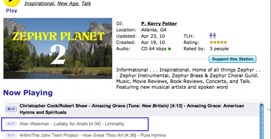This screenshot has width=271, height=139.
Task: Click the yellow Play button icon
Action: (12, 3)
